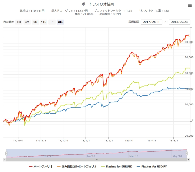Grab the left navigator range handle

point(6,153)
